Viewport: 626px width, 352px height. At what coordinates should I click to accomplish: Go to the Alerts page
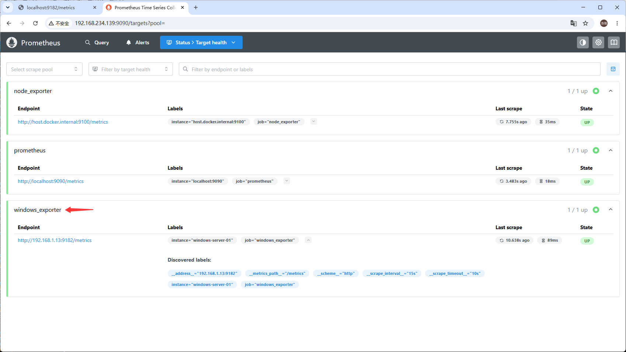click(x=138, y=42)
